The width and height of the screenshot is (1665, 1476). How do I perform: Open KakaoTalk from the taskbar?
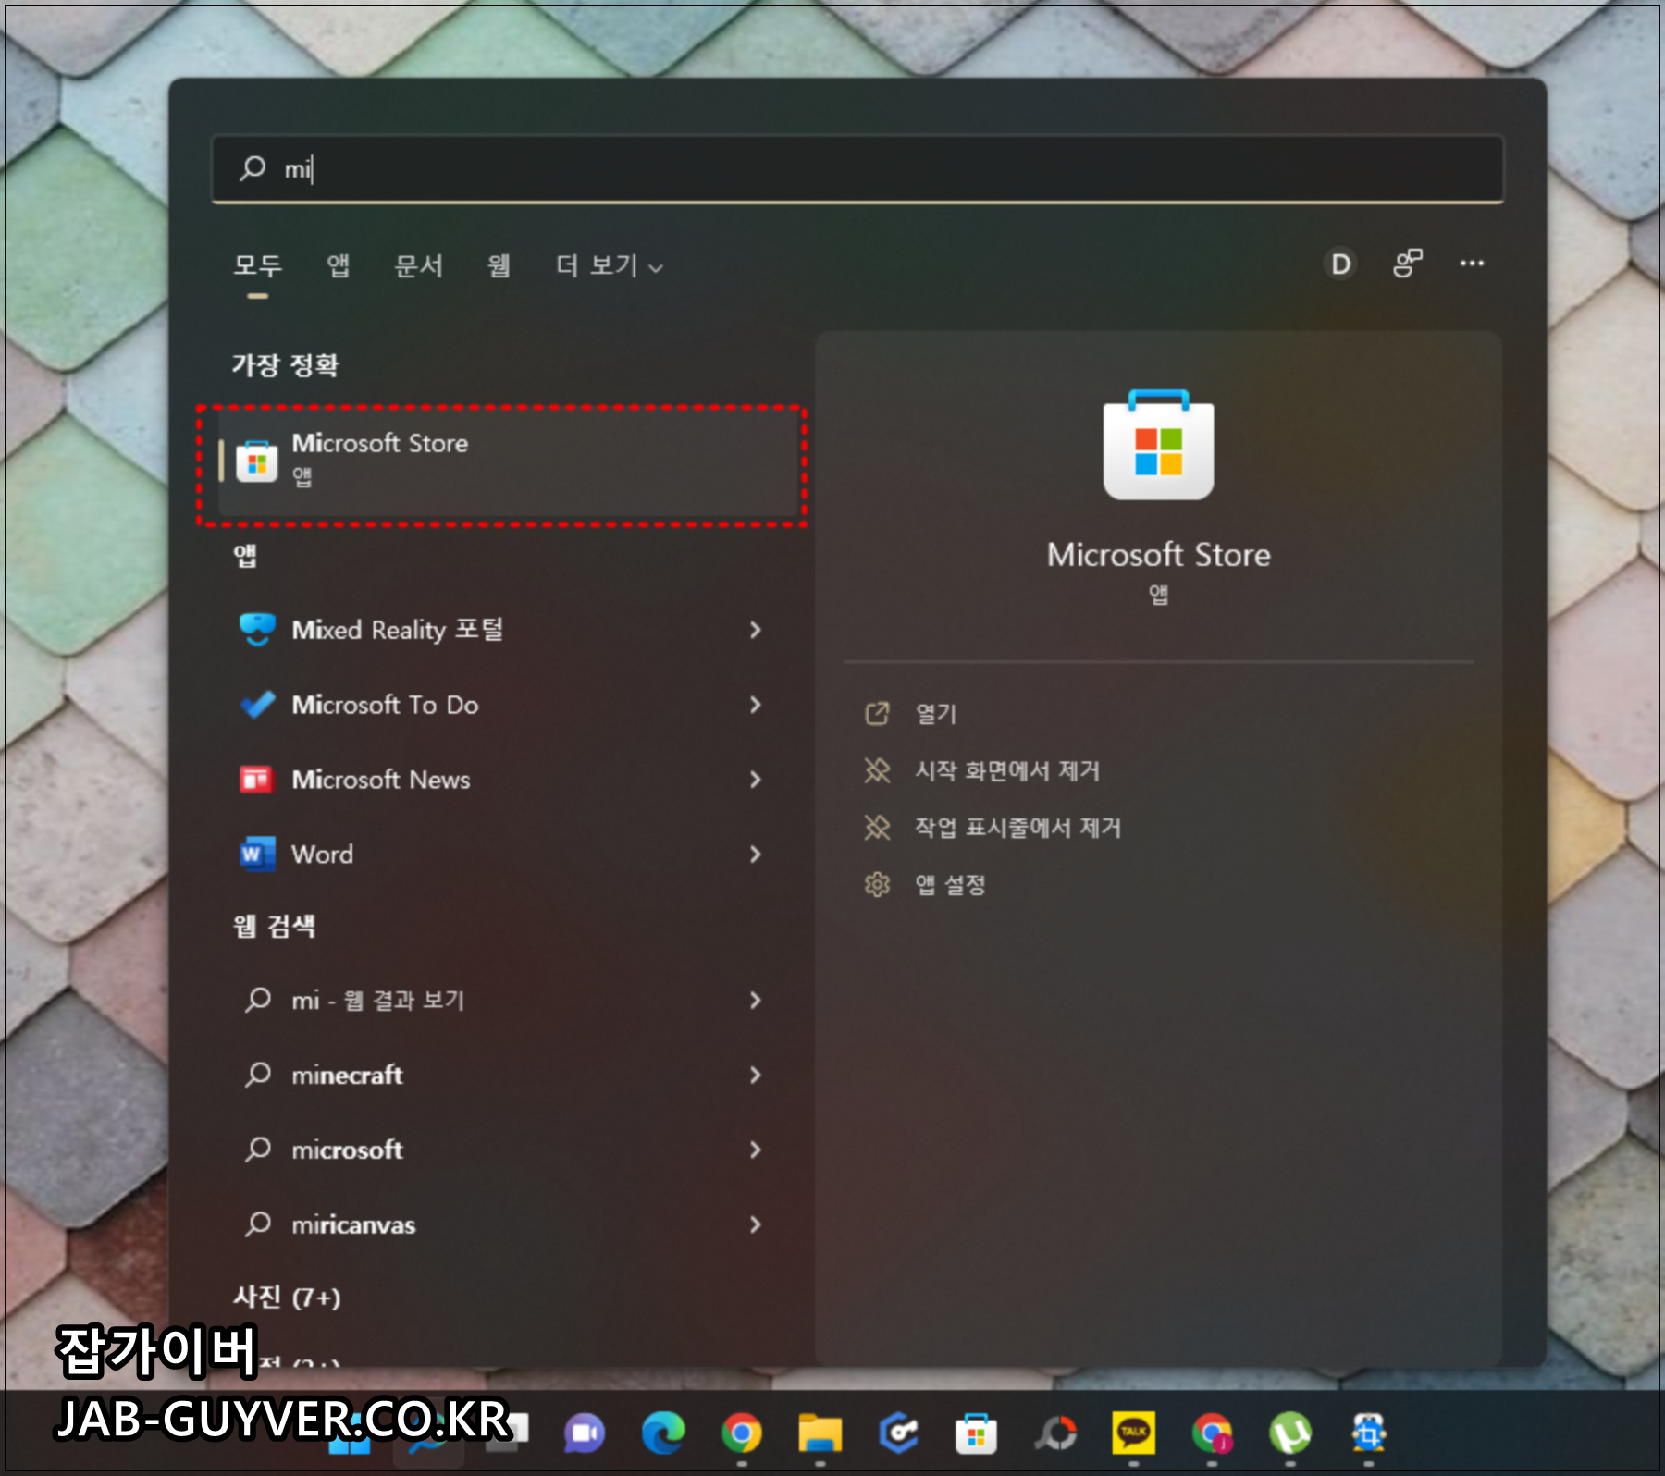[1133, 1433]
